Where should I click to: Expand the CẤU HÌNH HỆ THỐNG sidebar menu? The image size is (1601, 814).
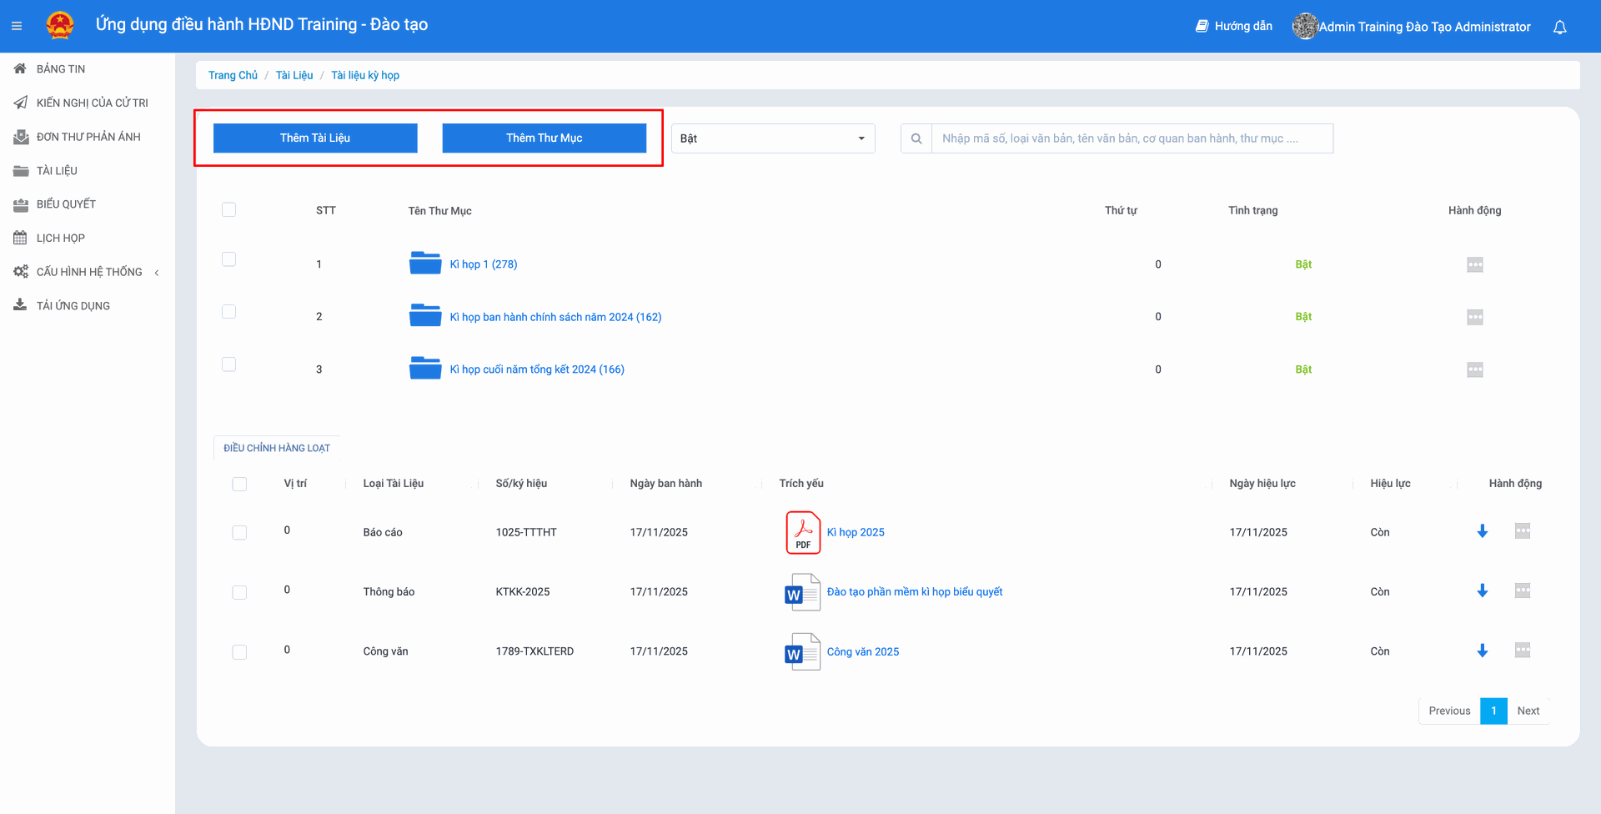pyautogui.click(x=89, y=272)
